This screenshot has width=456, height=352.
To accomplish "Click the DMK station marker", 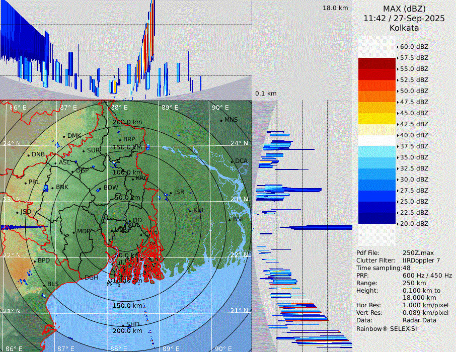I will point(64,136).
